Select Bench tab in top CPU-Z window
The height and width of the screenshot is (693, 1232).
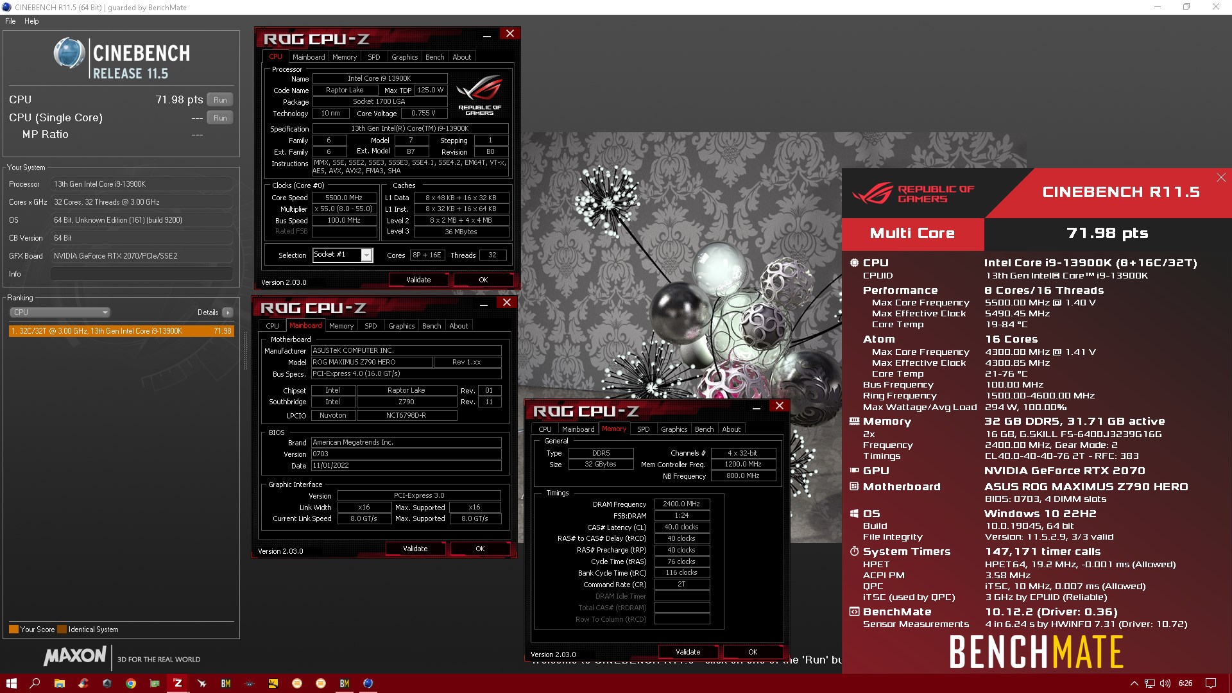pyautogui.click(x=435, y=57)
